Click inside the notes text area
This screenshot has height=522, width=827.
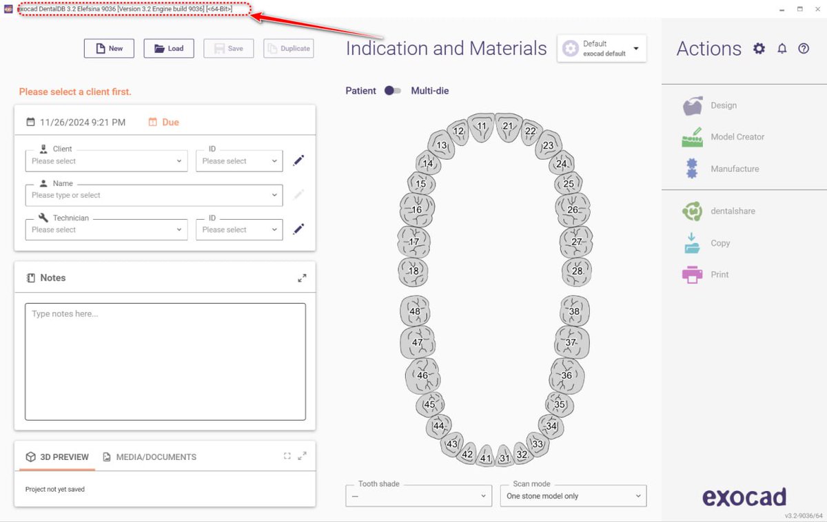[x=165, y=358]
